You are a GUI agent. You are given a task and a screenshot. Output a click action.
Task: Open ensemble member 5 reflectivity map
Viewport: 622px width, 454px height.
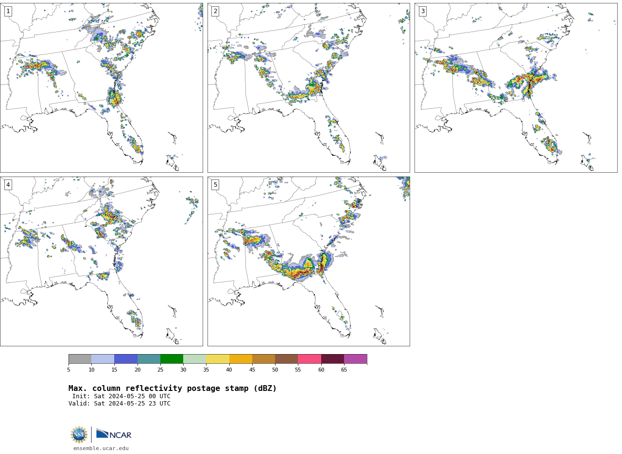tap(309, 261)
